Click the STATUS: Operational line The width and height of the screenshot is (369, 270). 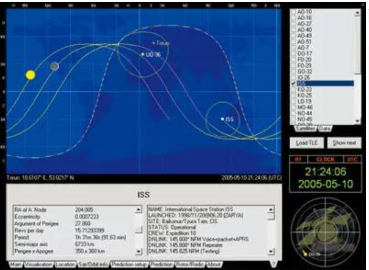tap(172, 228)
